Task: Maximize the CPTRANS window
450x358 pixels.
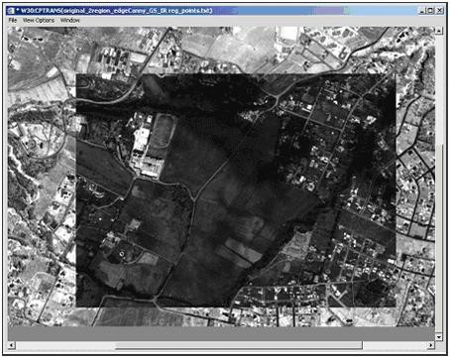Action: coord(430,11)
